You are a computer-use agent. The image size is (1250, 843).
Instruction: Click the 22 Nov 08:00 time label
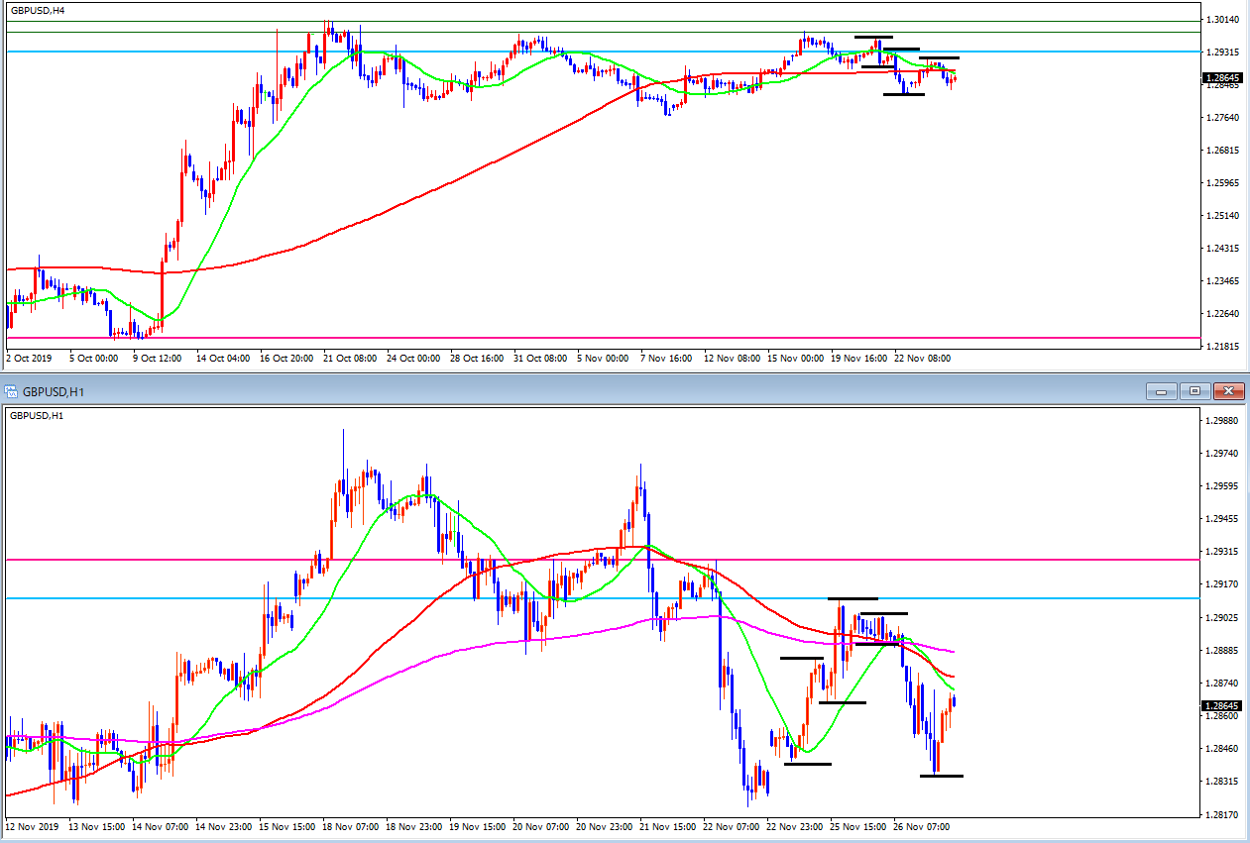click(922, 359)
